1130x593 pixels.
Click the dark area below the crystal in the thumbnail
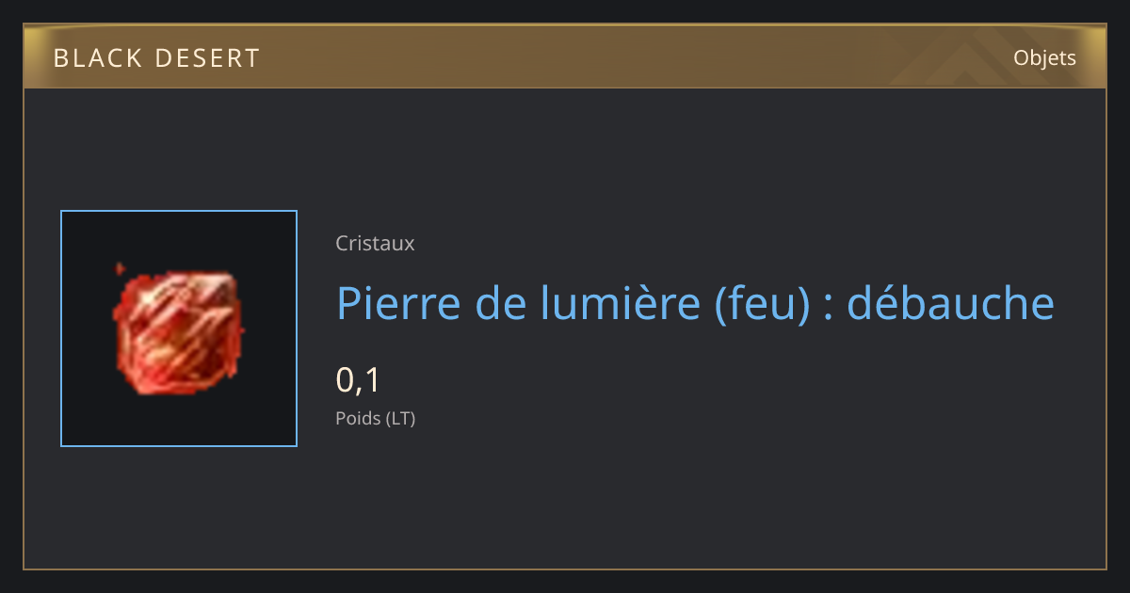179,422
